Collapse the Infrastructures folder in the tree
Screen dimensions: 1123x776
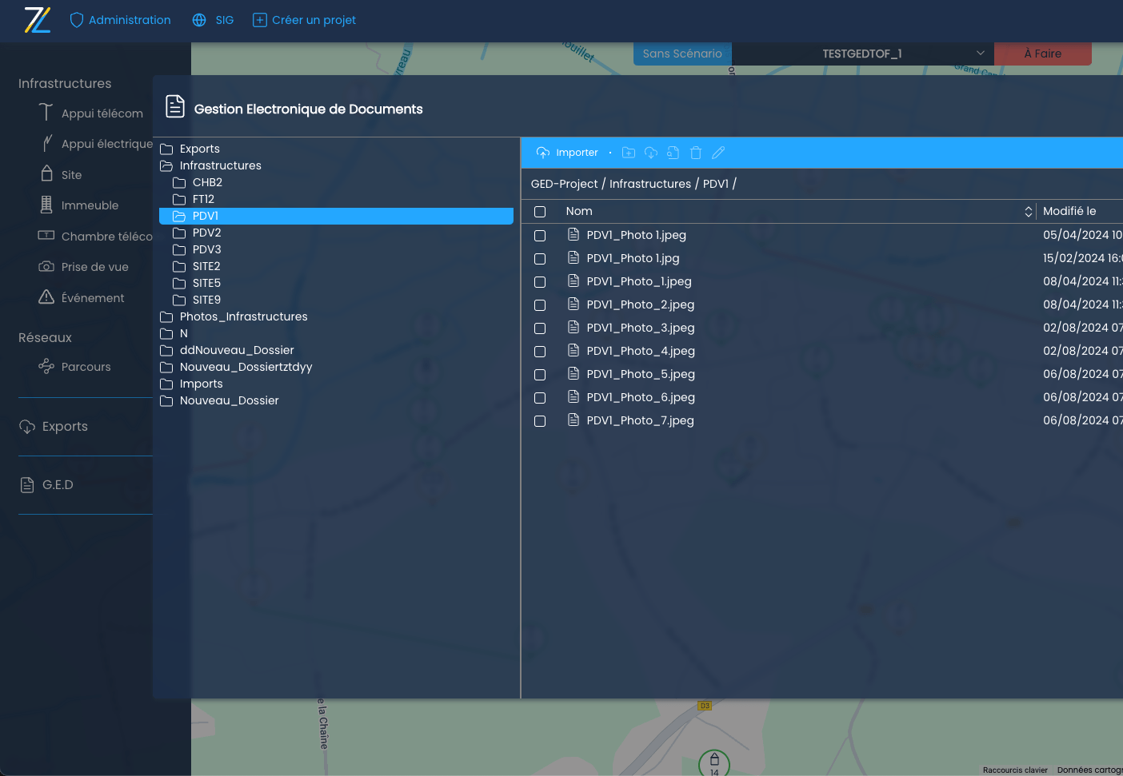click(x=166, y=166)
